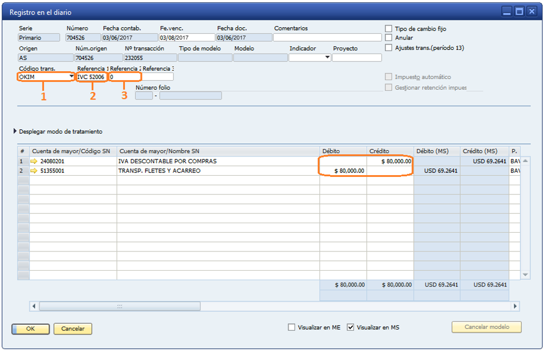
Task: Click link arrow for account 51355001
Action: 34,171
